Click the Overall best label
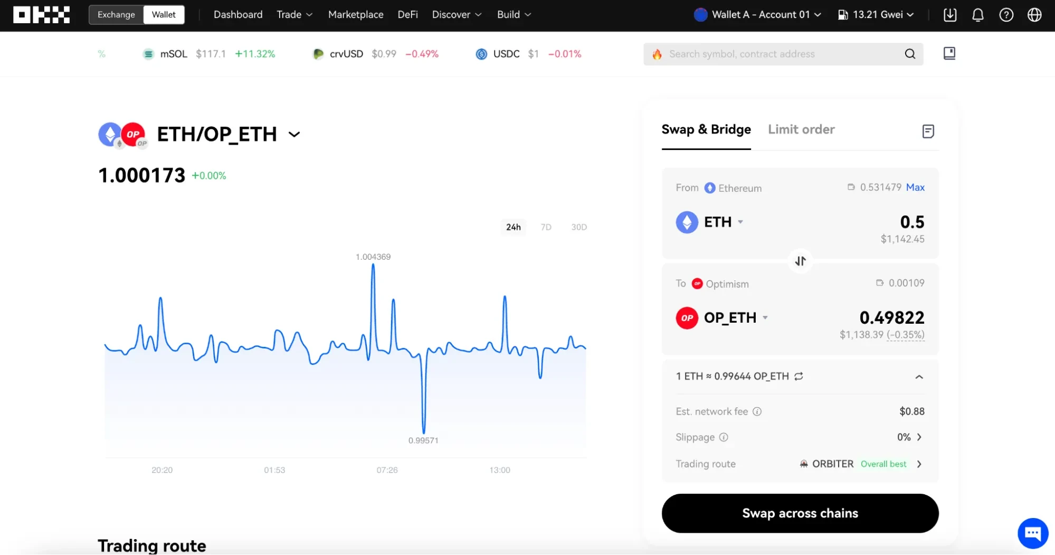Viewport: 1055px width, 555px height. (x=883, y=464)
